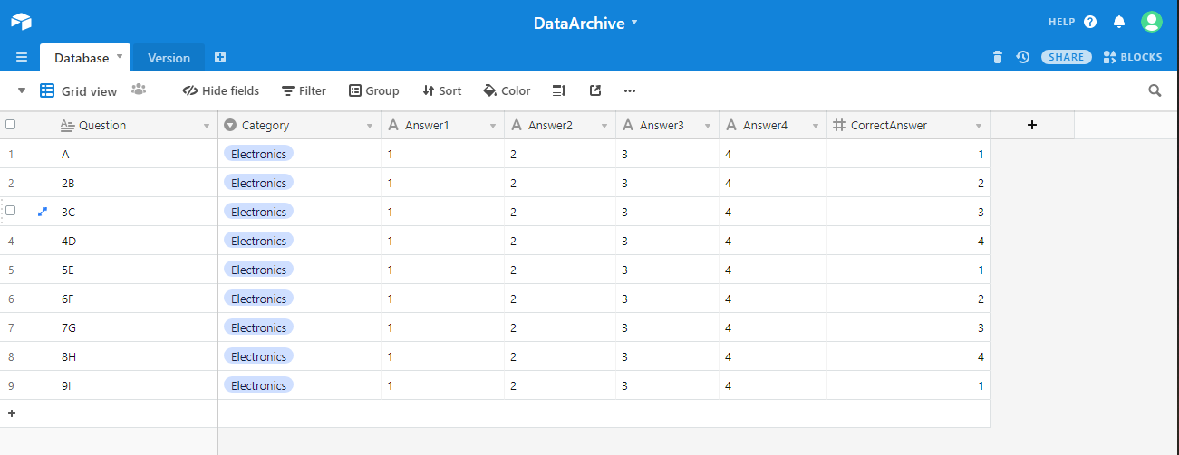Expand record 3C with the arrow icon
1179x455 pixels.
pos(42,212)
